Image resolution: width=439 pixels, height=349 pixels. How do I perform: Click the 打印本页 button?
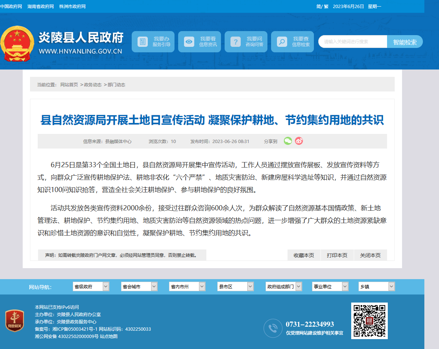pos(337,255)
